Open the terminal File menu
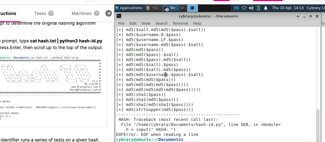 click(121, 23)
